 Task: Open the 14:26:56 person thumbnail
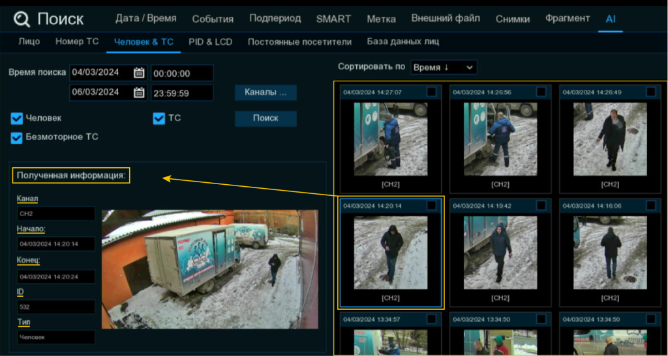[500, 139]
